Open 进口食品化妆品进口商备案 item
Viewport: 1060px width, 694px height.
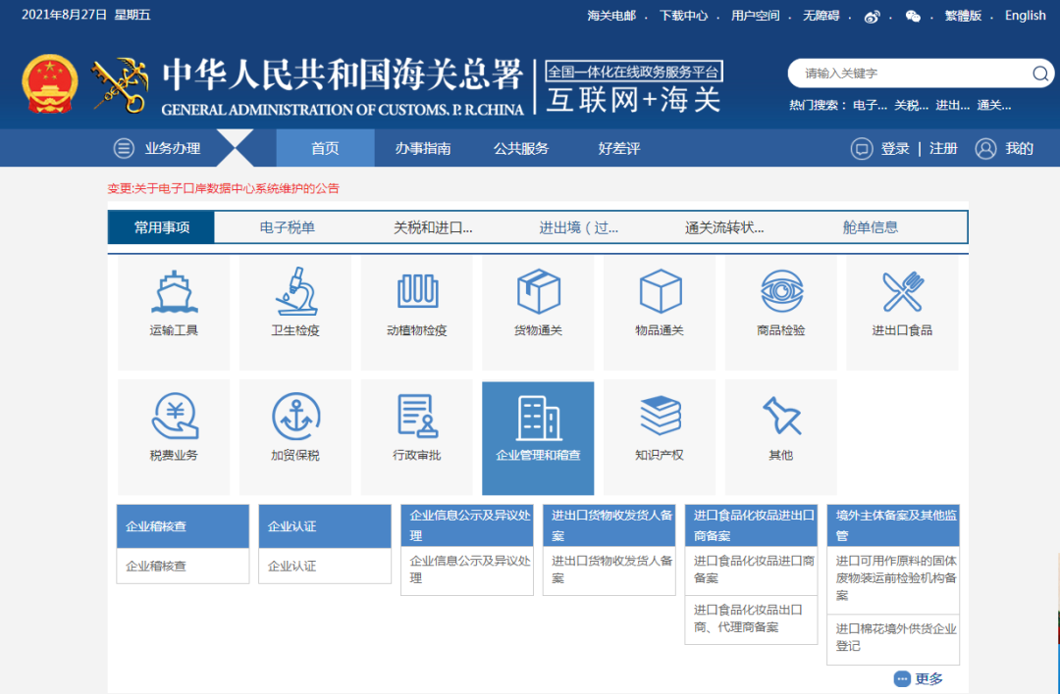751,570
